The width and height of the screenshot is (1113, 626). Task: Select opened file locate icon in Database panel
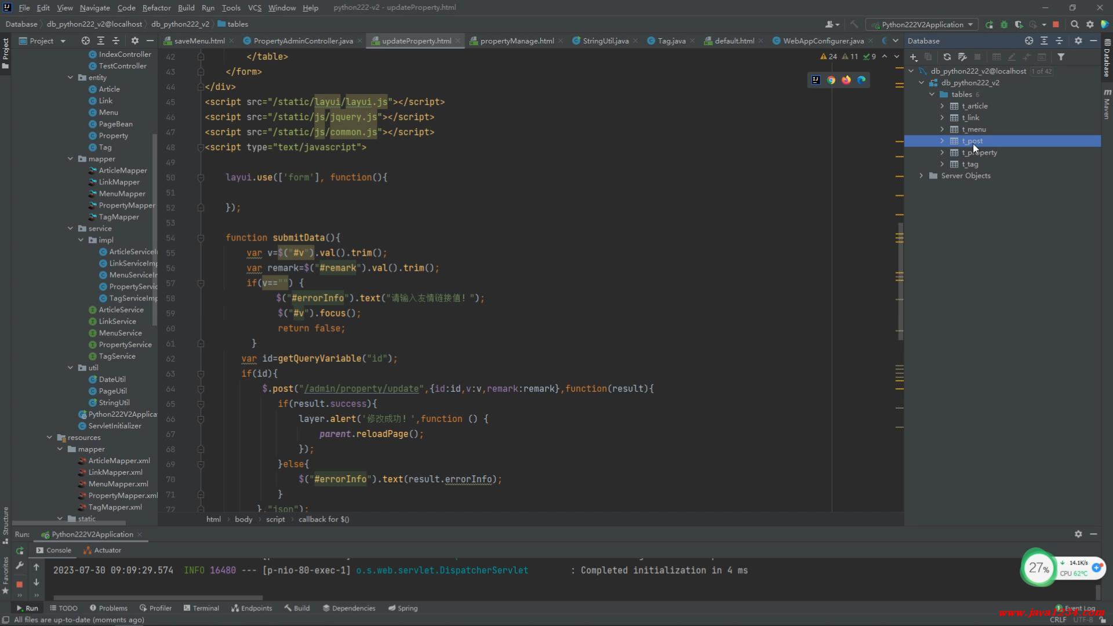click(1029, 41)
